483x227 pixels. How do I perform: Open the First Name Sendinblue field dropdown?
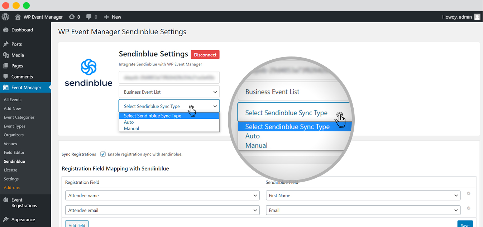point(363,196)
